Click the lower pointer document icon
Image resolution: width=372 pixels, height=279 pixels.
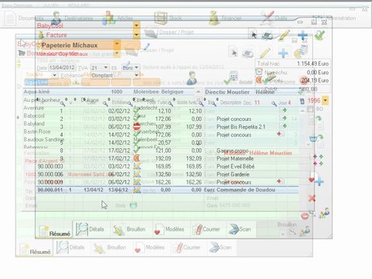tap(234, 52)
